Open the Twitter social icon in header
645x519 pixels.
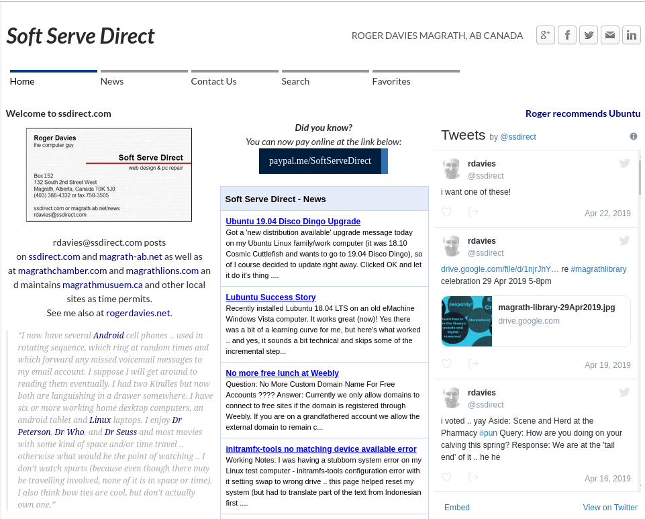point(589,35)
